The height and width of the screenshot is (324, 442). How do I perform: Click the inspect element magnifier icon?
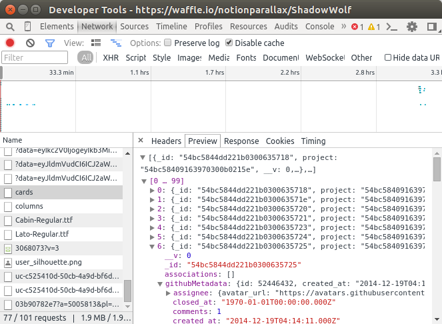[x=10, y=27]
